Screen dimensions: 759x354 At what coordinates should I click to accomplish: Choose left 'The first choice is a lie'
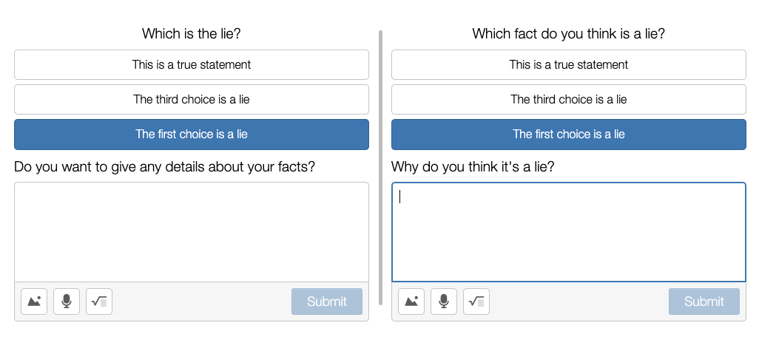click(x=192, y=135)
